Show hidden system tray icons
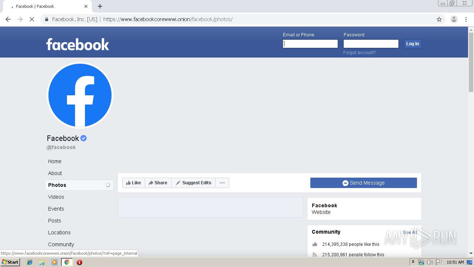 tap(413, 262)
